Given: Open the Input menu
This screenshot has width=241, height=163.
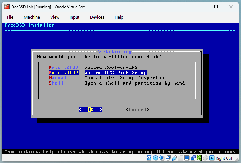Looking at the screenshot, I should (74, 17).
